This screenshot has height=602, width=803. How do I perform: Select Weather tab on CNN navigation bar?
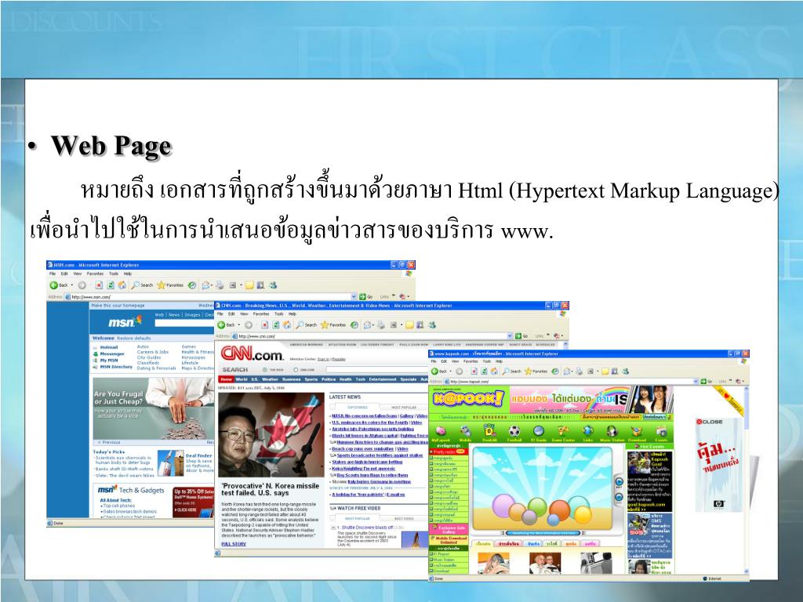point(270,379)
